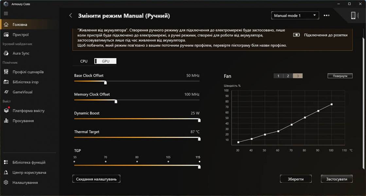Click the fan curve point at 100°C

tap(331, 105)
